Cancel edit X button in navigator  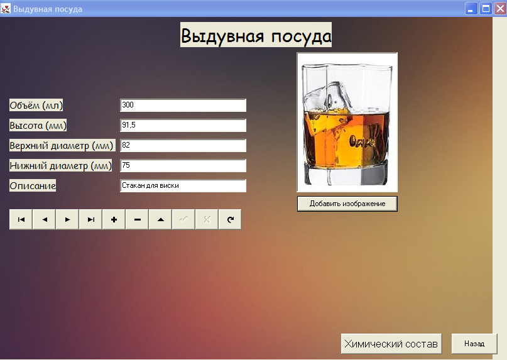pos(207,220)
